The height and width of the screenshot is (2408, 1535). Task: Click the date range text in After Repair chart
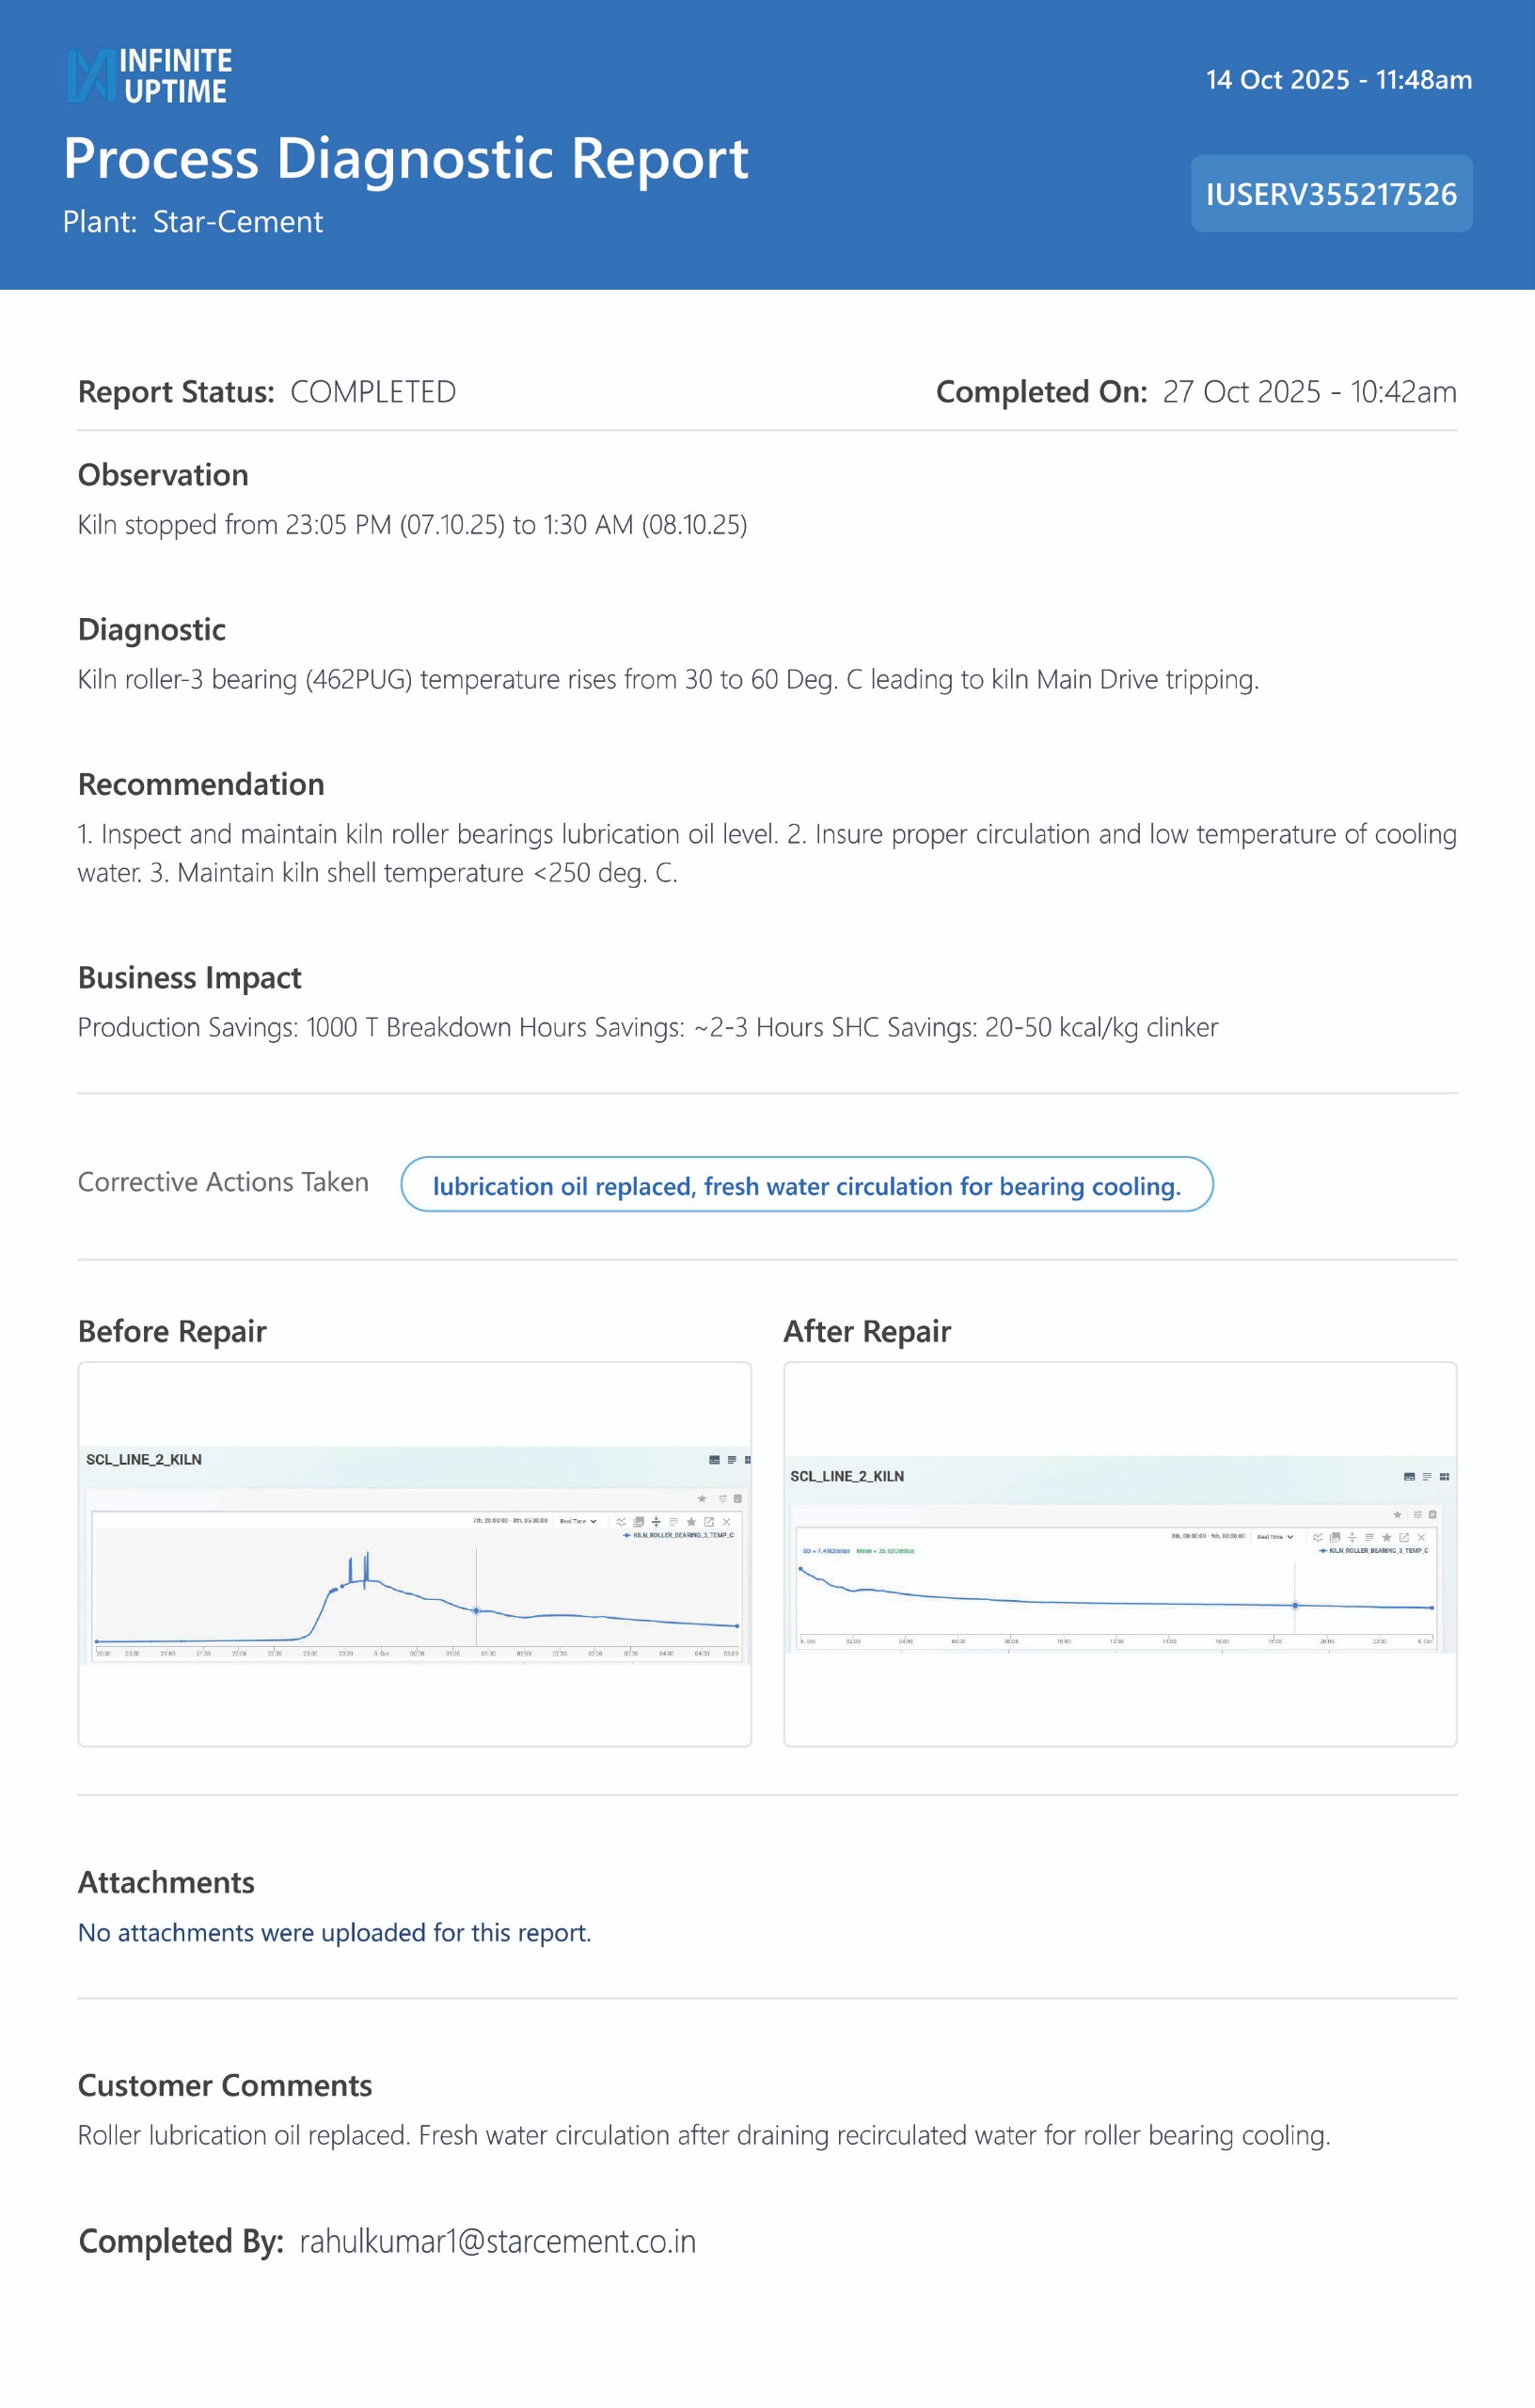pos(1208,1536)
